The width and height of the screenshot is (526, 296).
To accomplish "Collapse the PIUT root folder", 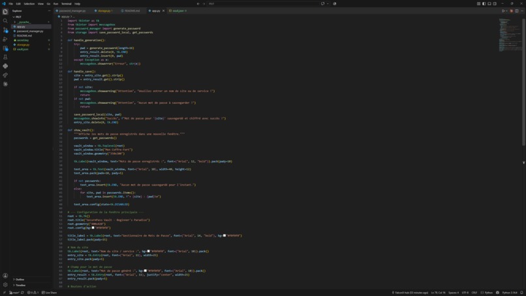I will 18,17.
